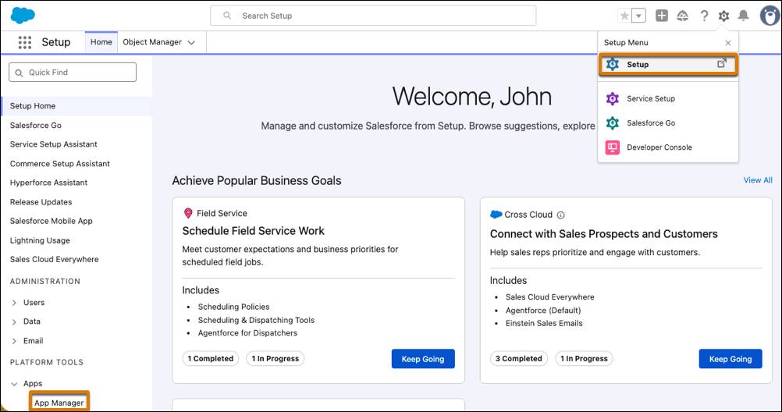Open Commerce Setup Assistant
This screenshot has height=412, width=782.
[x=60, y=164]
